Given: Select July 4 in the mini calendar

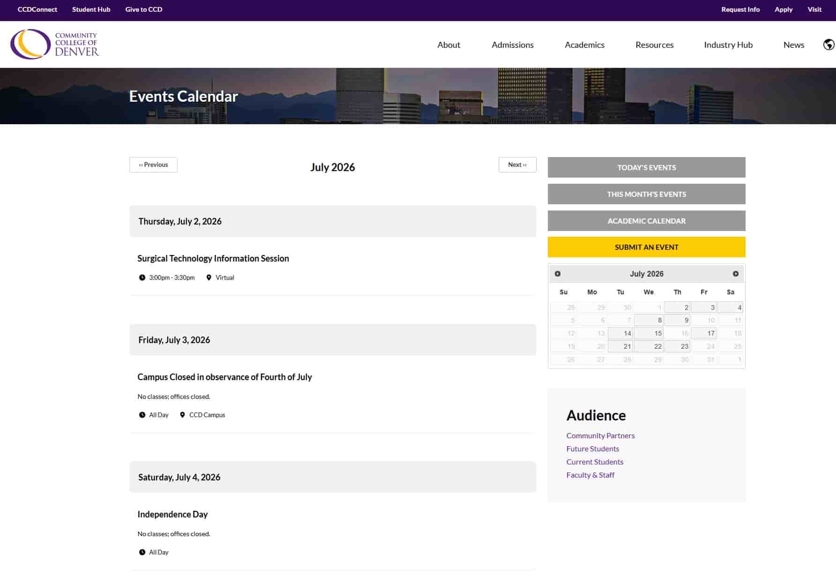Looking at the screenshot, I should point(731,307).
